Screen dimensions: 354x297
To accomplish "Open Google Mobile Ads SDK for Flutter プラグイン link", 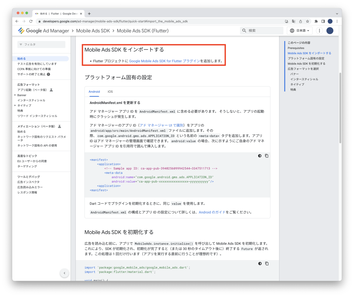I will point(165,61).
